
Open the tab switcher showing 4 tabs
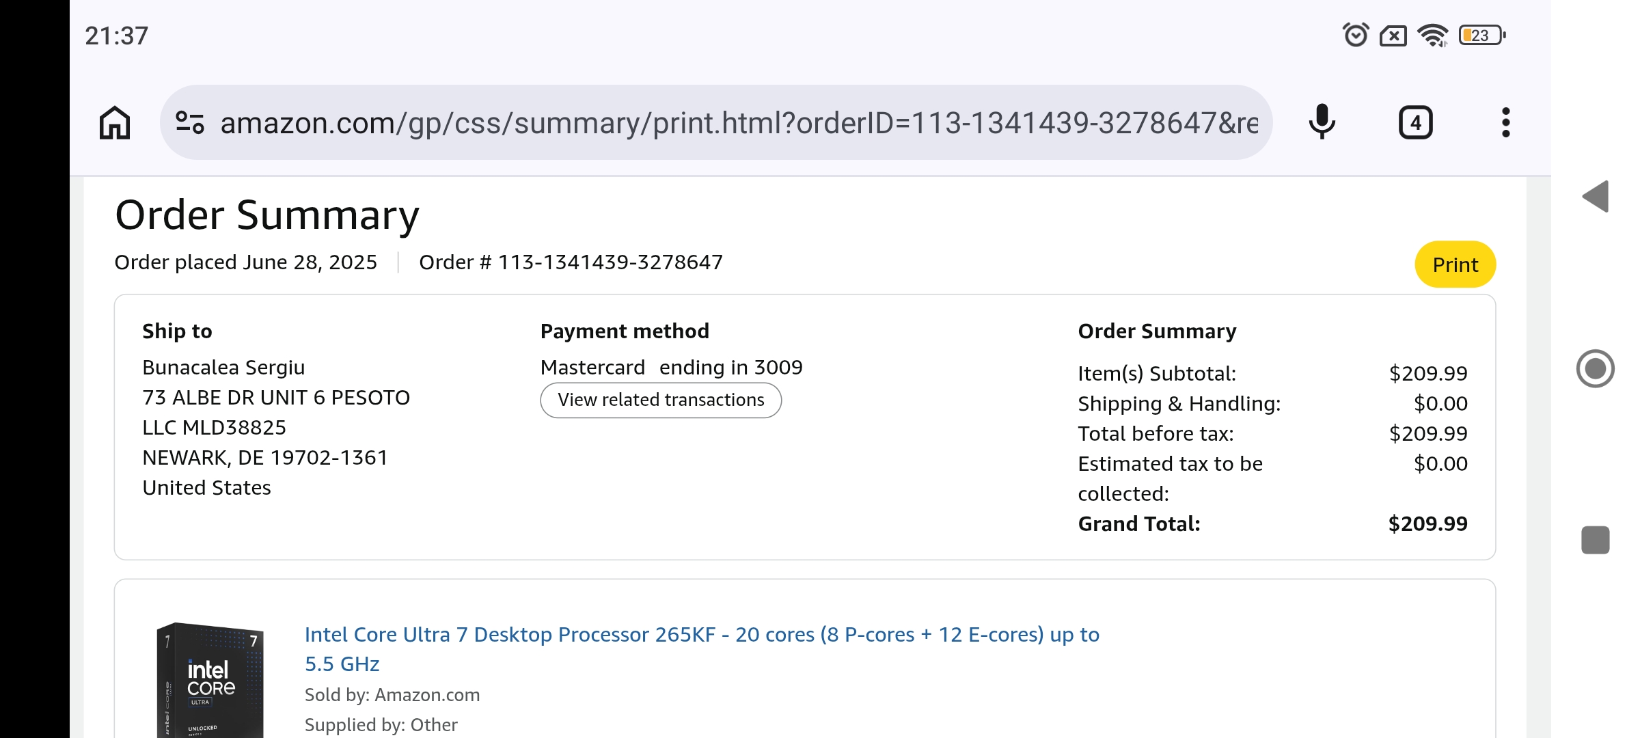click(1415, 123)
